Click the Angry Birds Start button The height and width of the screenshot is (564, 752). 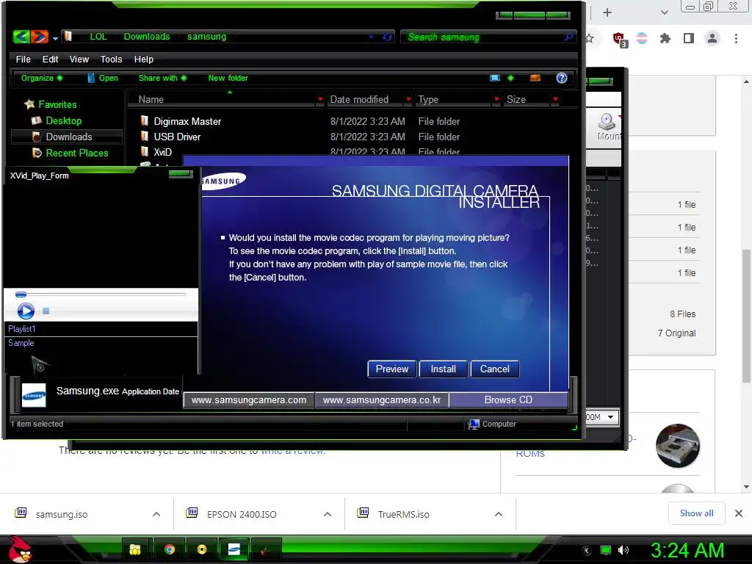coord(19,549)
